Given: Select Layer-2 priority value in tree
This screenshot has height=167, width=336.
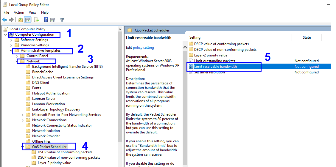Looking at the screenshot, I should point(55,163).
